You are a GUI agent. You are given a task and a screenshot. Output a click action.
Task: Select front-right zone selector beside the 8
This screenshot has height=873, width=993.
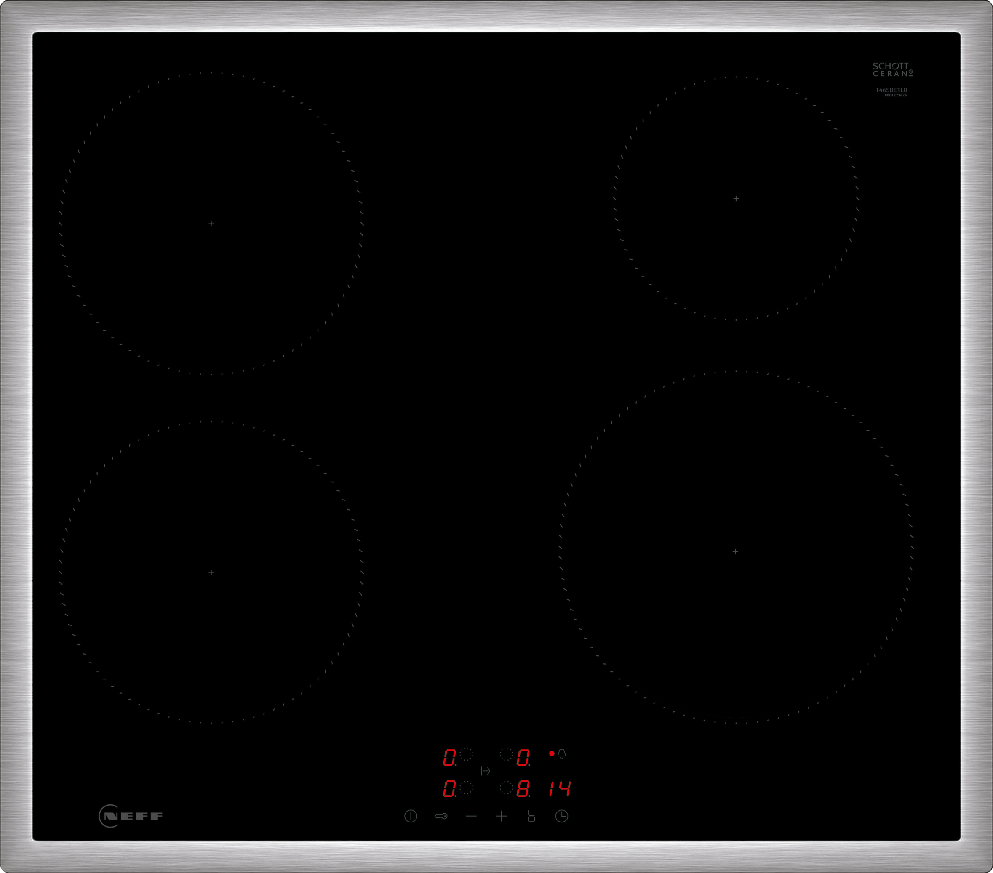point(506,788)
